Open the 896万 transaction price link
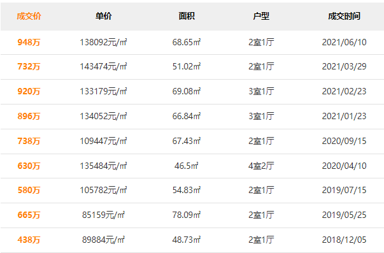This screenshot has width=384, height=253. pos(29,116)
